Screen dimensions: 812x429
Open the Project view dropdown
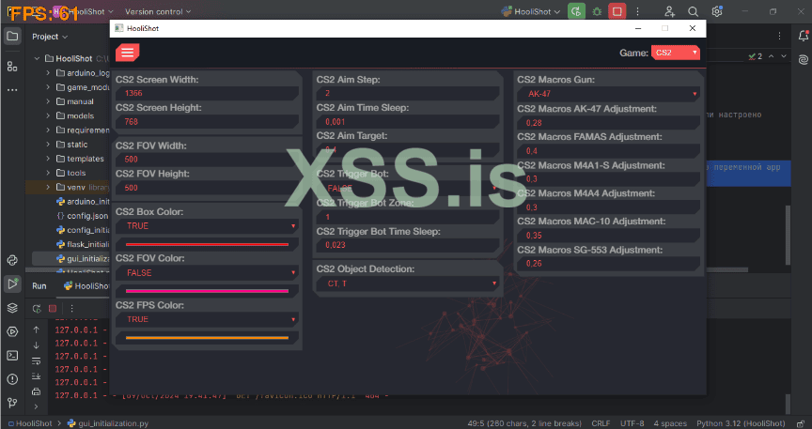[50, 37]
